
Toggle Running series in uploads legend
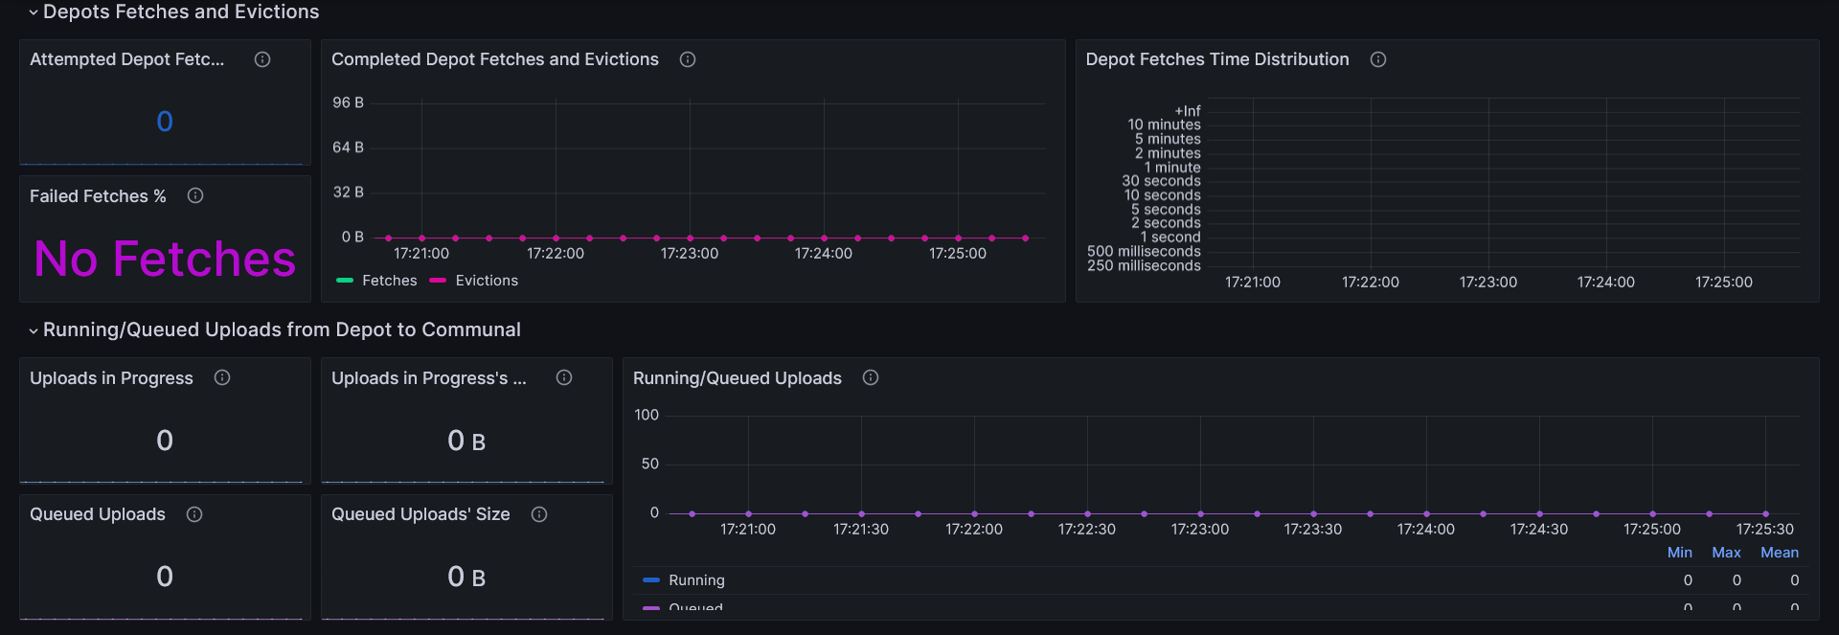click(x=696, y=580)
